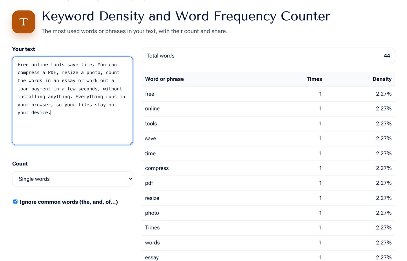Viewport: 407px width, 261px height.
Task: Select the word "save" in the results table
Action: click(150, 138)
